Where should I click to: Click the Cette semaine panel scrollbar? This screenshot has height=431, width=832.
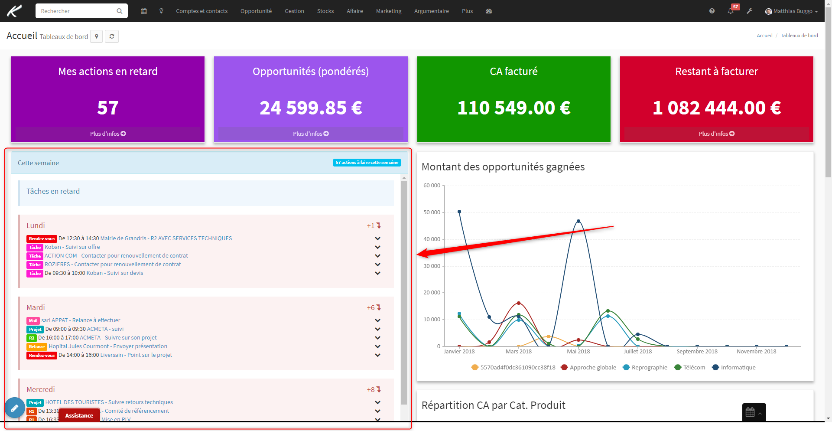[404, 293]
